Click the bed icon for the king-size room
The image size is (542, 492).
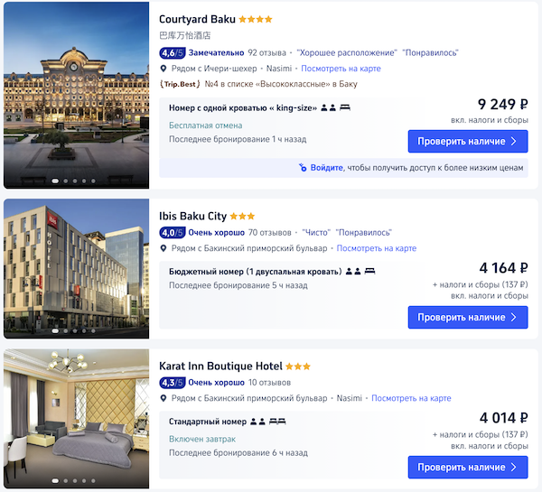click(x=344, y=107)
